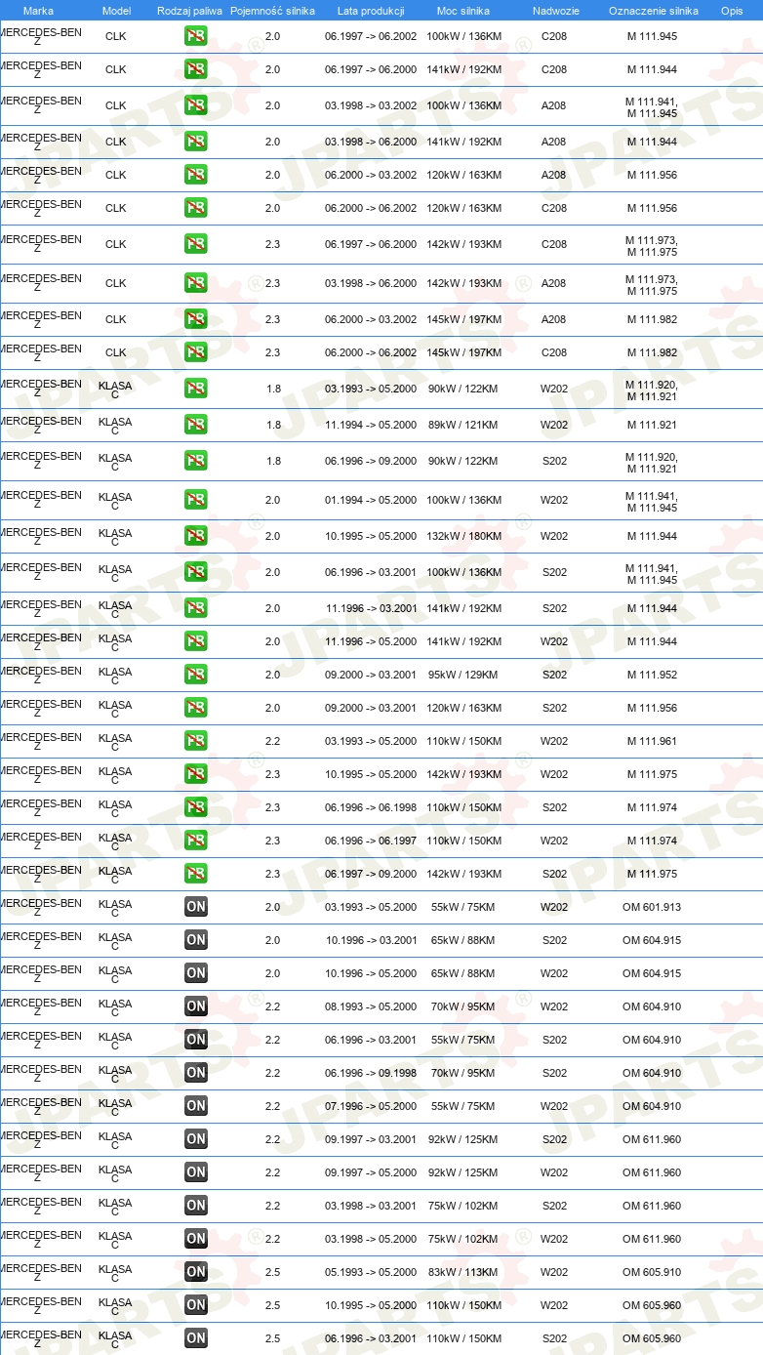The image size is (763, 1355).
Task: Click diesel ON icon in OM 604.915 W202 row
Action: click(196, 973)
